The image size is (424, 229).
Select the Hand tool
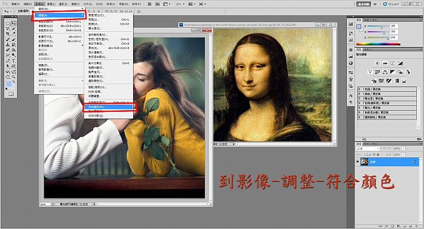[7, 77]
